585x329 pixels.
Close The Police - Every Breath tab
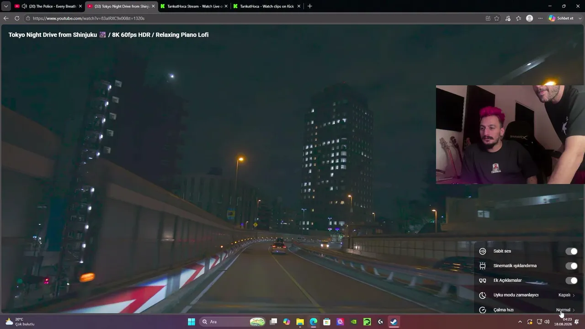(80, 6)
